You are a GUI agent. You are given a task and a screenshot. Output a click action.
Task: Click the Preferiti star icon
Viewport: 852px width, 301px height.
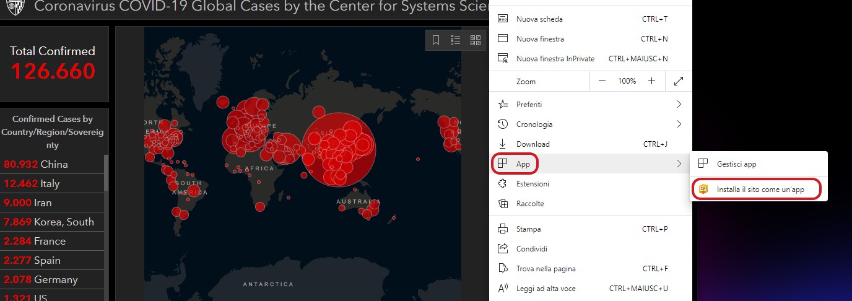[503, 105]
